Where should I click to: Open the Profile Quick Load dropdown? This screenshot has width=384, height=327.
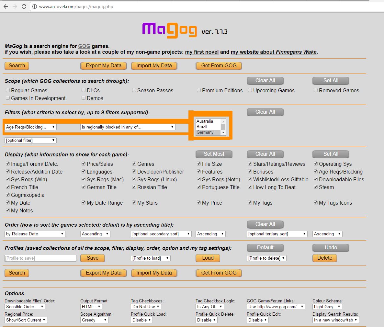pos(142,320)
